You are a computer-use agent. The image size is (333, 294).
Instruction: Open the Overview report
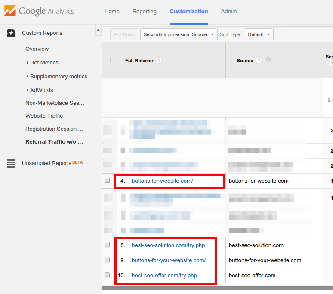pyautogui.click(x=37, y=49)
